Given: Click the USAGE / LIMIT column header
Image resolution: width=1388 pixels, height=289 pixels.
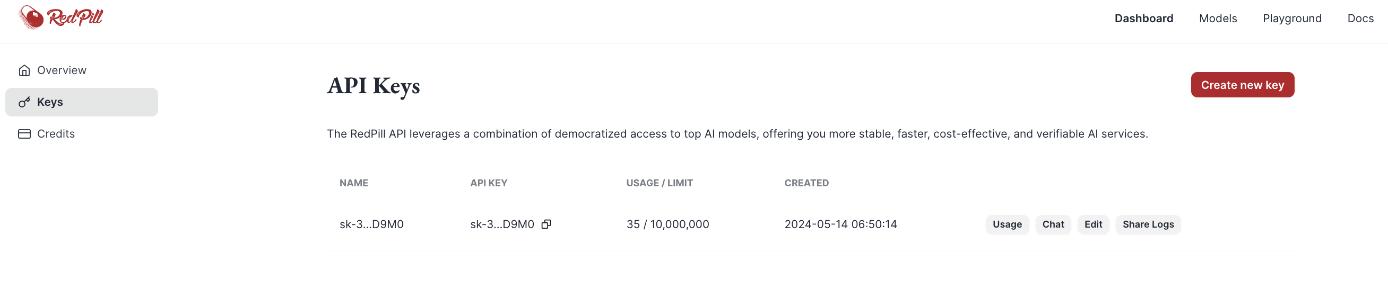Looking at the screenshot, I should pos(659,183).
